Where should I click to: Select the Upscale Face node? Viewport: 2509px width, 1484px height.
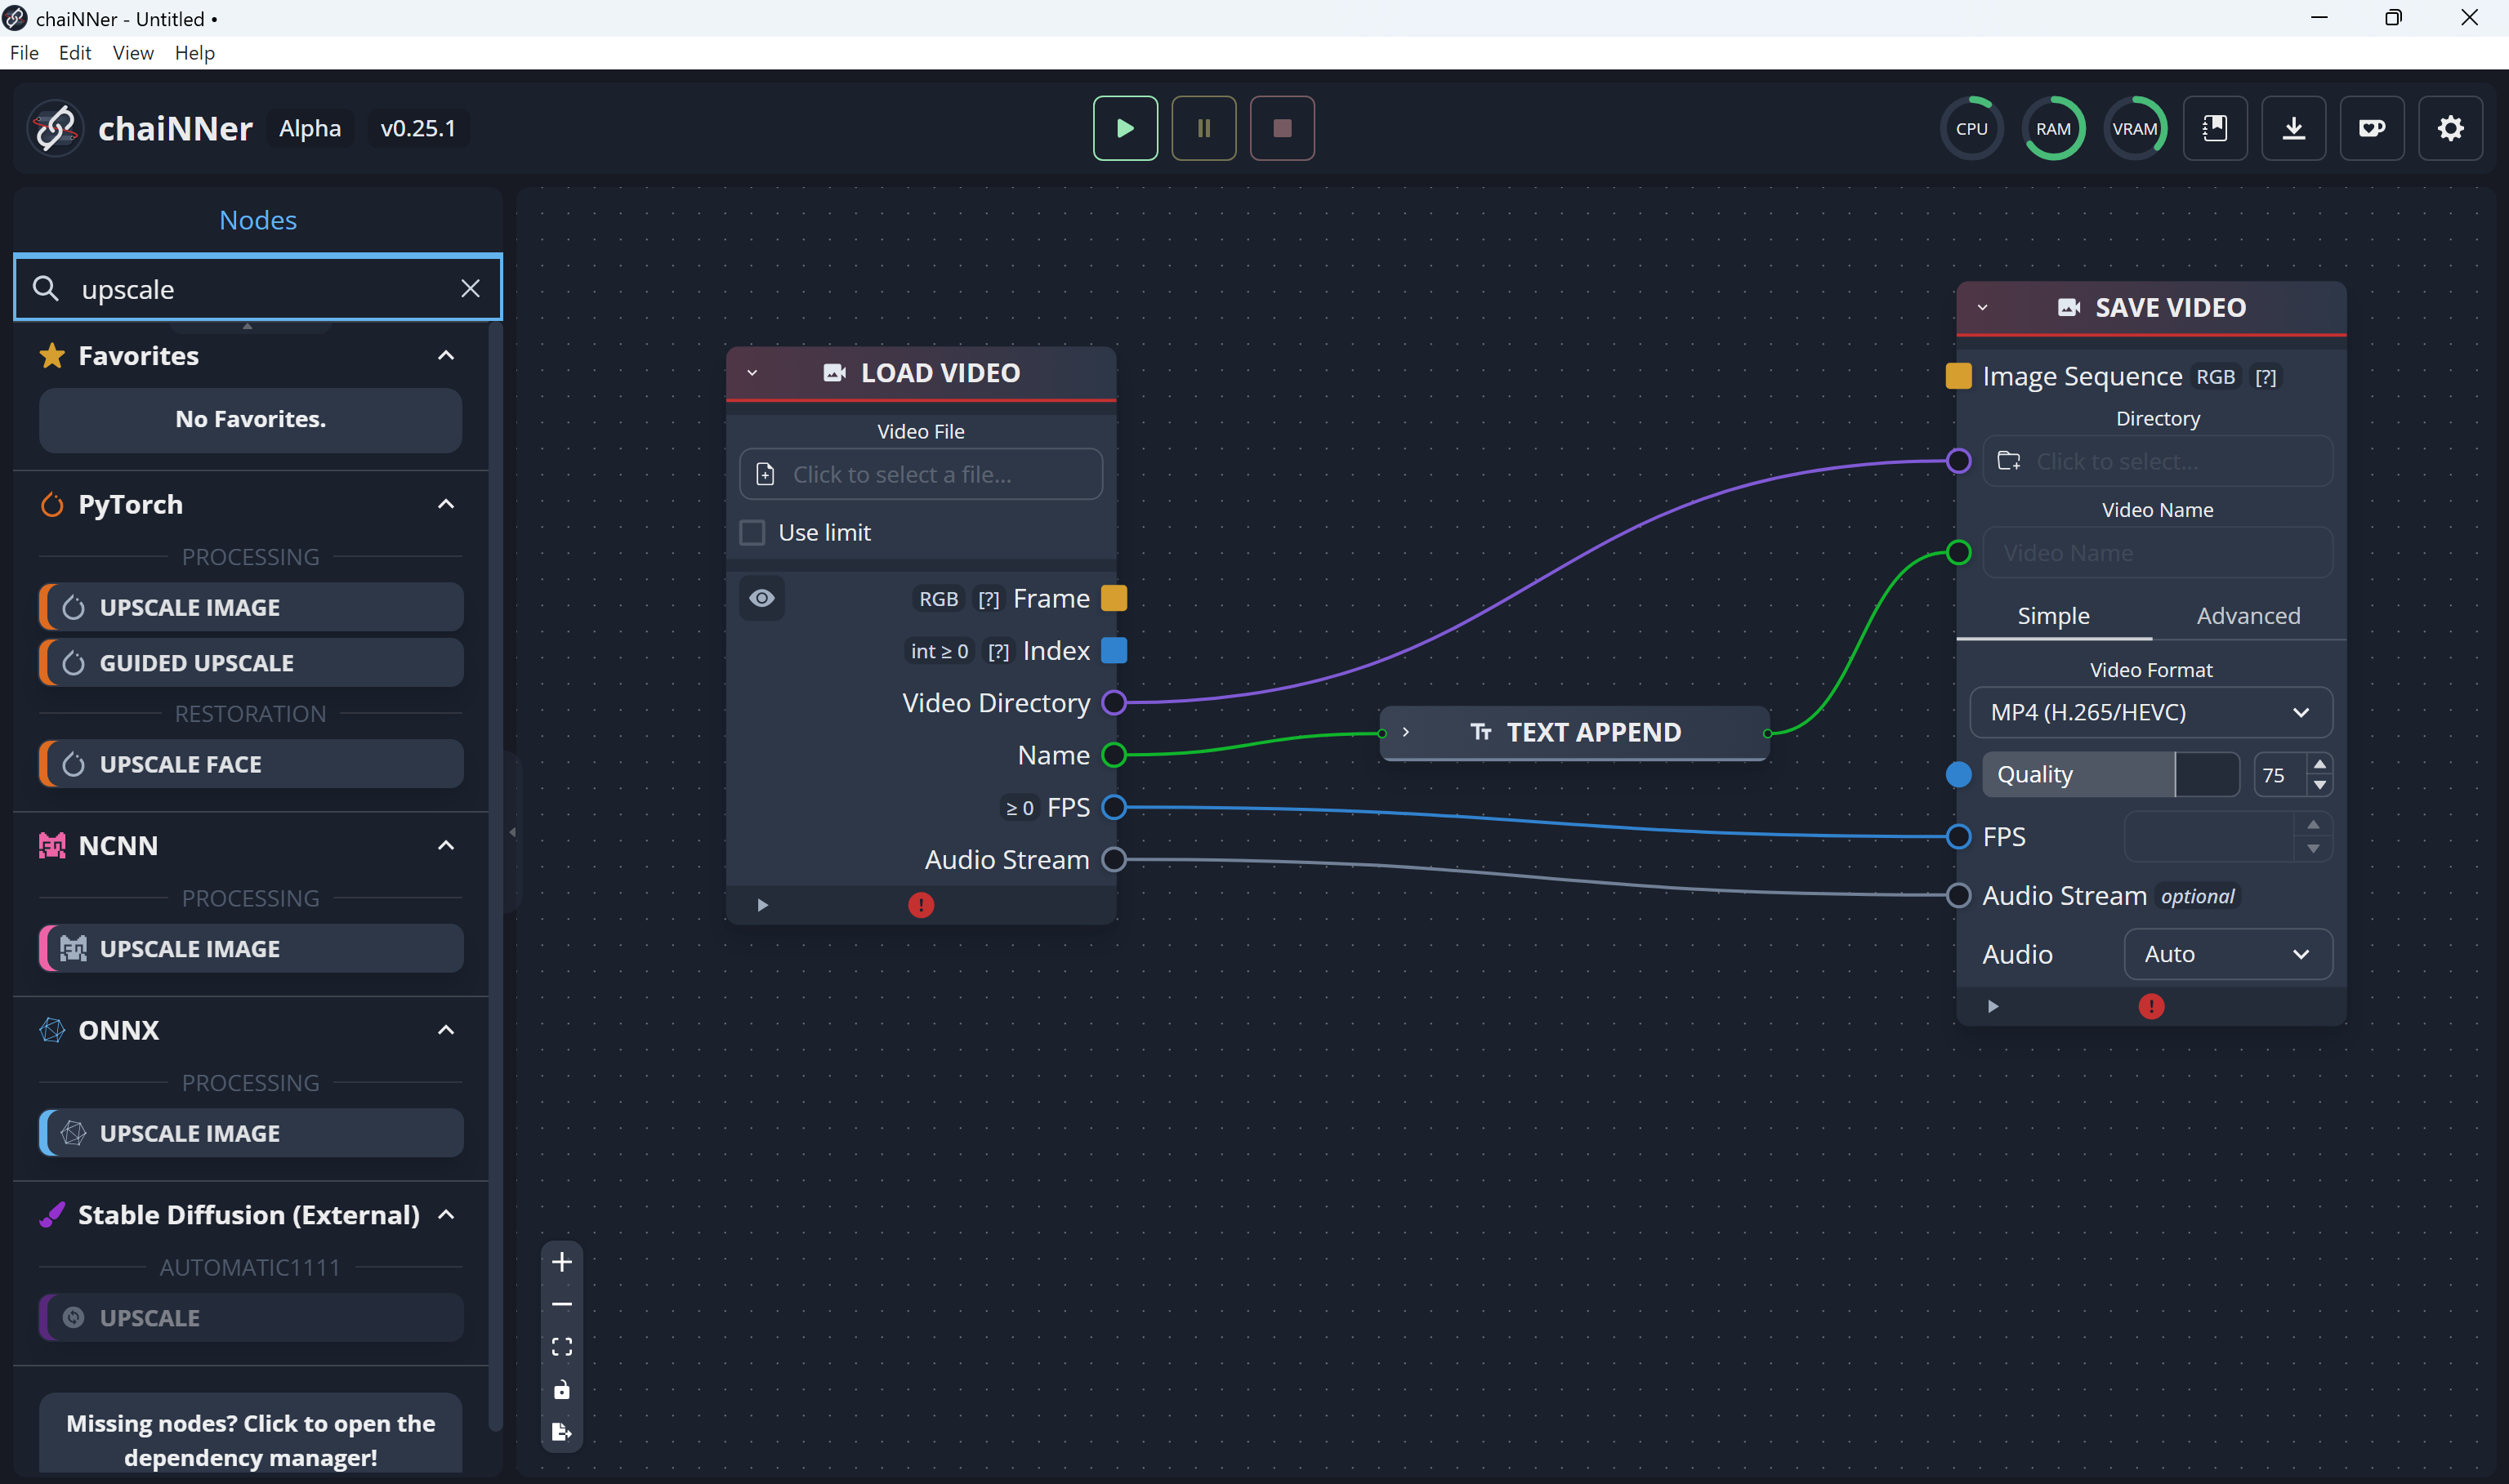pos(251,764)
